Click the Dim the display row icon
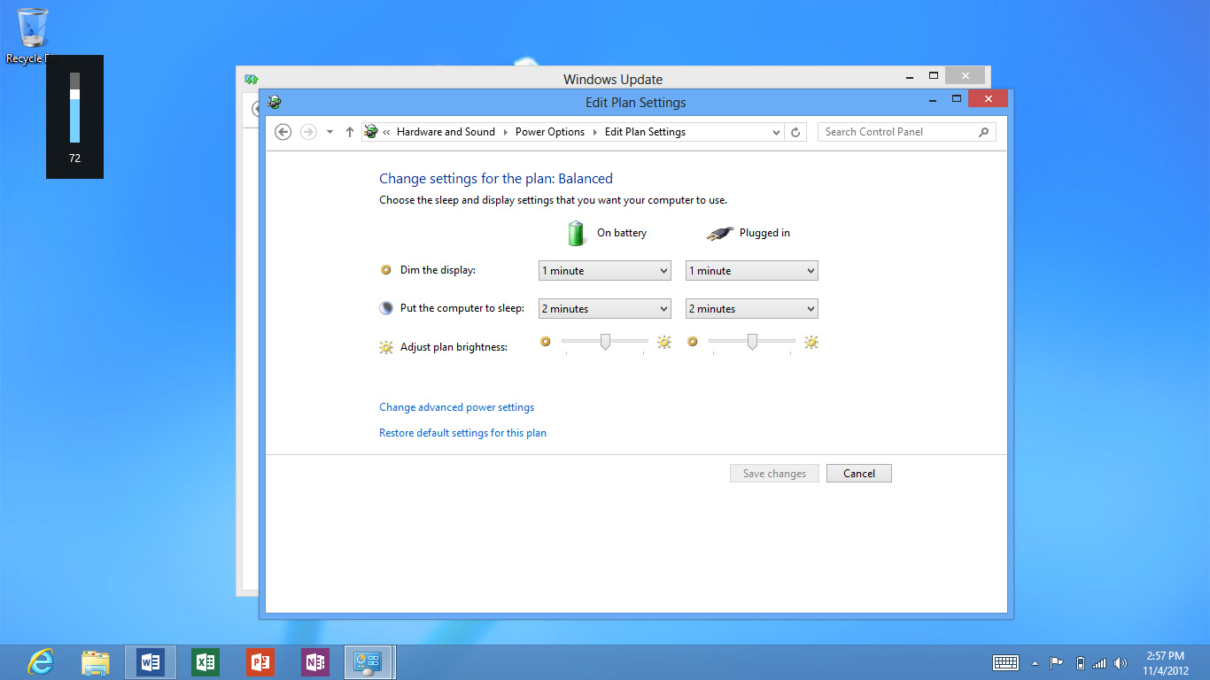Screen dimensions: 1210x680 pyautogui.click(x=385, y=270)
